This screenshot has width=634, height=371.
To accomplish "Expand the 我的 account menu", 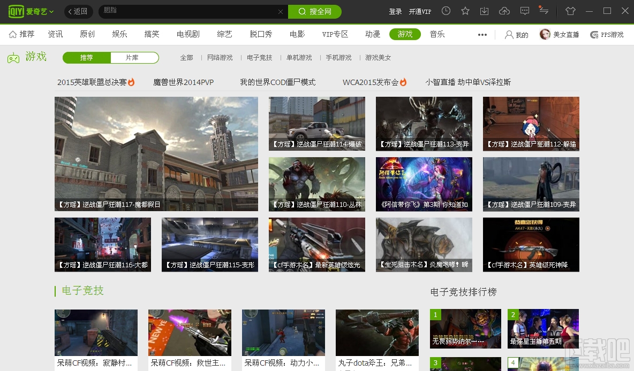I will 516,34.
